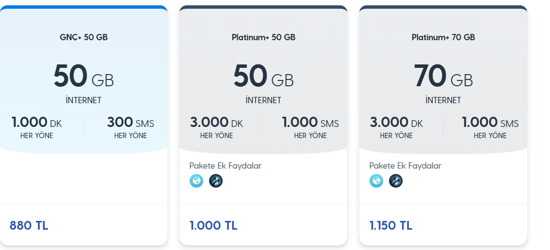Viewport: 550px width, 250px height.
Task: Select the 1.000 TL price
Action: [213, 225]
